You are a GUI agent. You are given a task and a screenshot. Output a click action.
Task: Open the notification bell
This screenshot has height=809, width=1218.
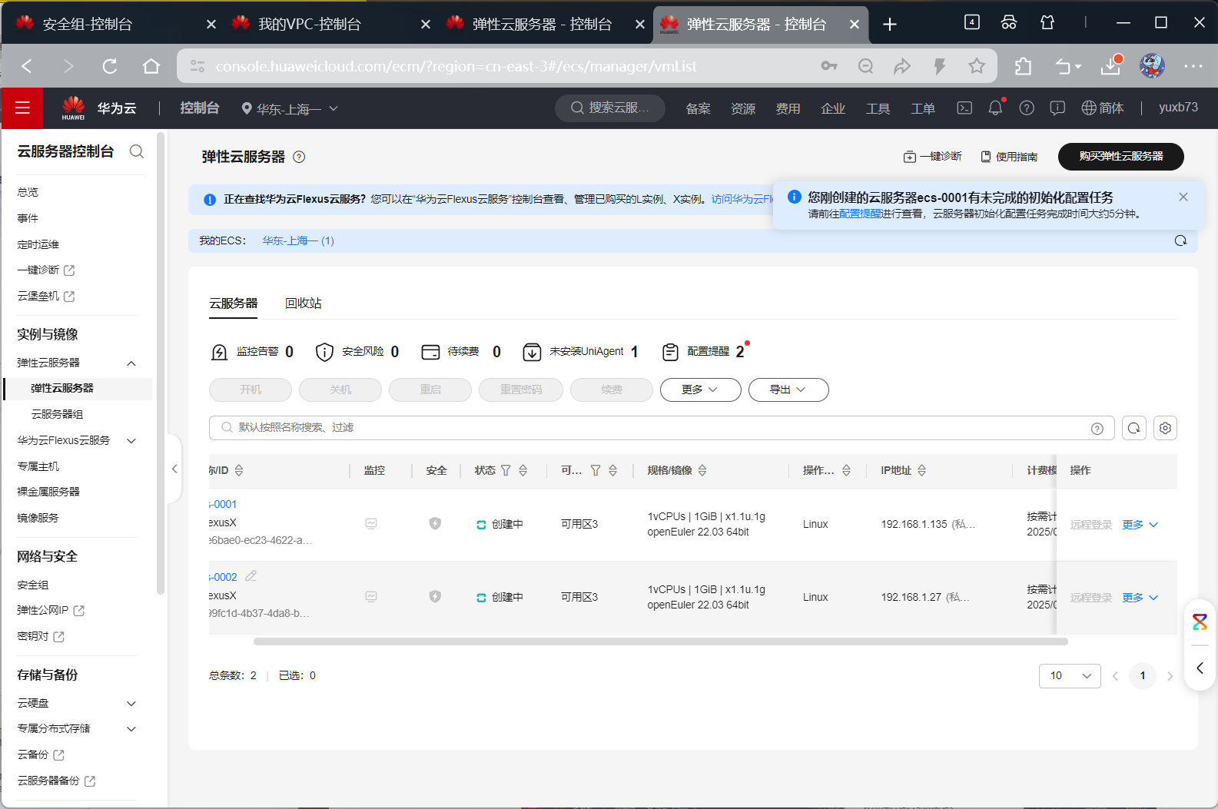[x=995, y=108]
